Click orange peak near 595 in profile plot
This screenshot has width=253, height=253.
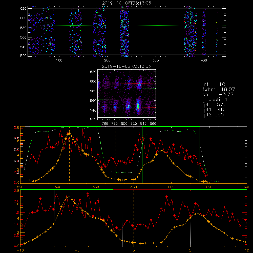(162, 151)
